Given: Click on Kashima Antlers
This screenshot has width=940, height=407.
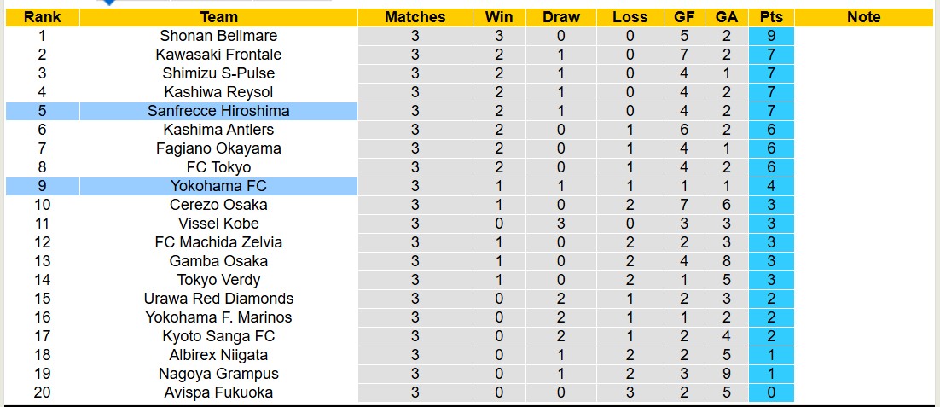Looking at the screenshot, I should [x=218, y=130].
